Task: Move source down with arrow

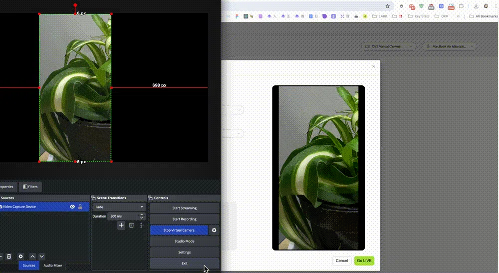Action: pyautogui.click(x=41, y=257)
